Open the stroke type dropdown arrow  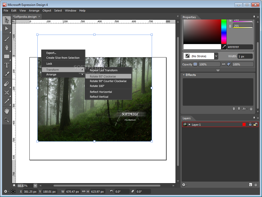(216, 56)
